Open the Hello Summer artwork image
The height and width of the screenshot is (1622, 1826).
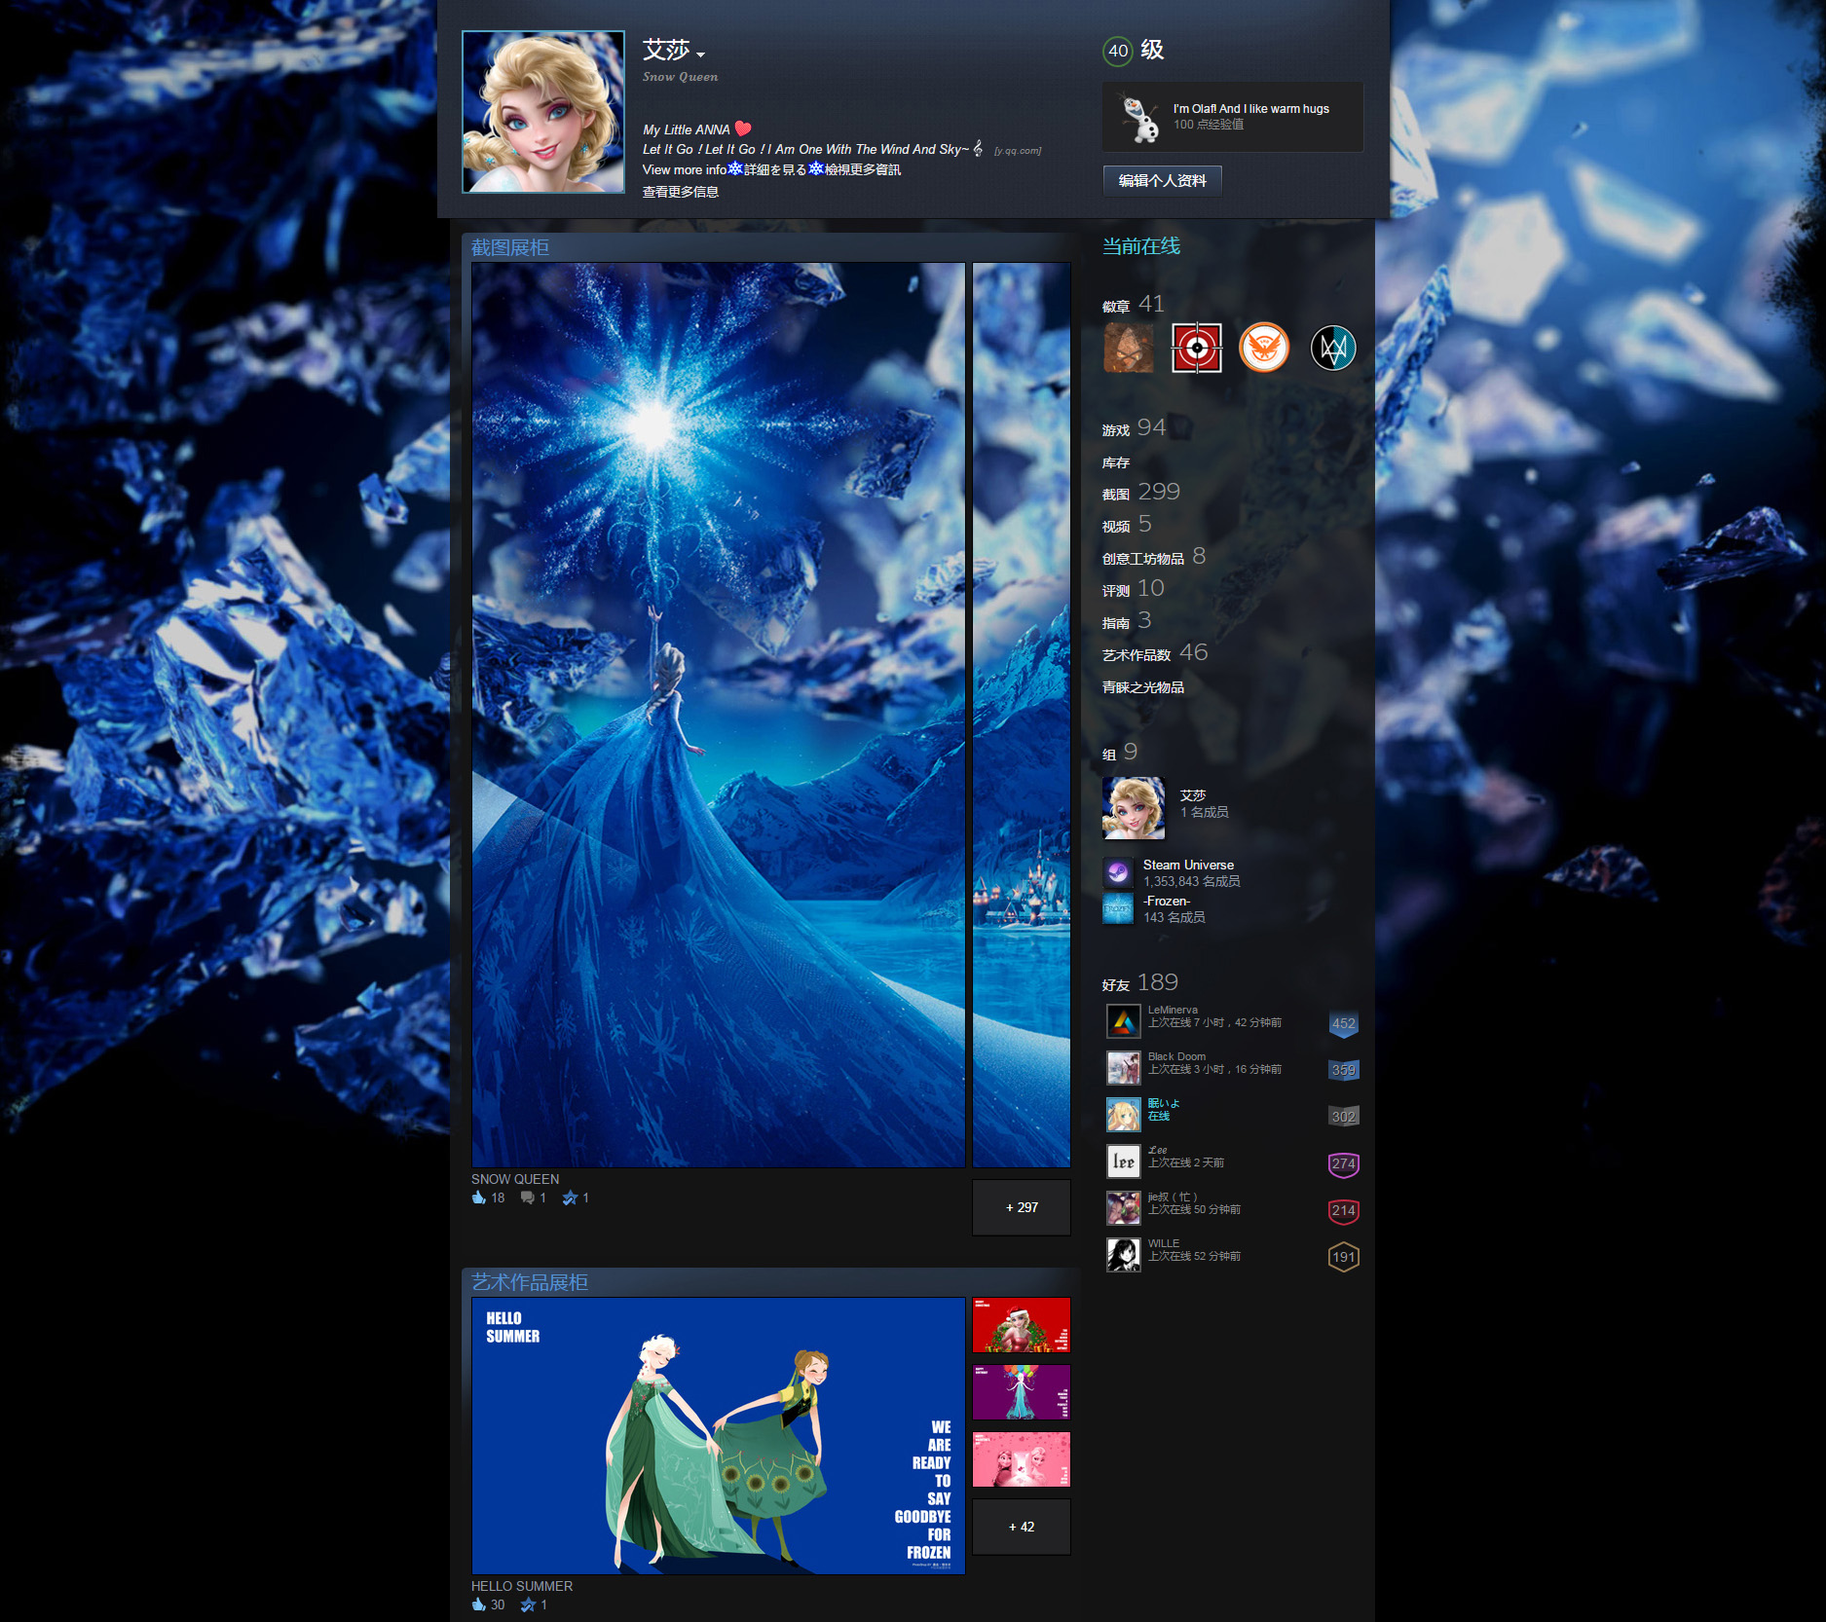719,1436
